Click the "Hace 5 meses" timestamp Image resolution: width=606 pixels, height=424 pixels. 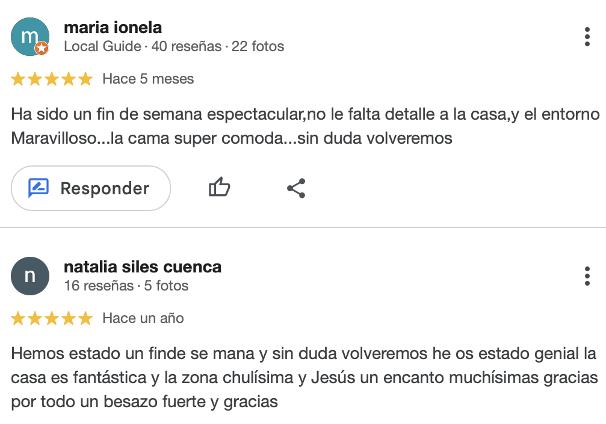(x=148, y=79)
